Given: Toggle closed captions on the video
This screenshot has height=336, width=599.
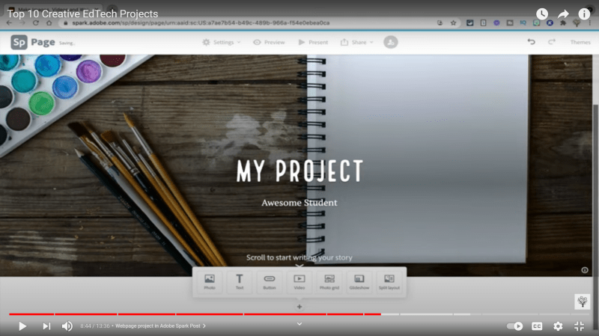Looking at the screenshot, I should pos(537,326).
